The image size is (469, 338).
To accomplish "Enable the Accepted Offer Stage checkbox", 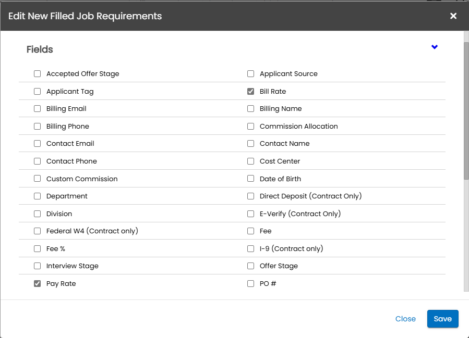I will coord(38,74).
